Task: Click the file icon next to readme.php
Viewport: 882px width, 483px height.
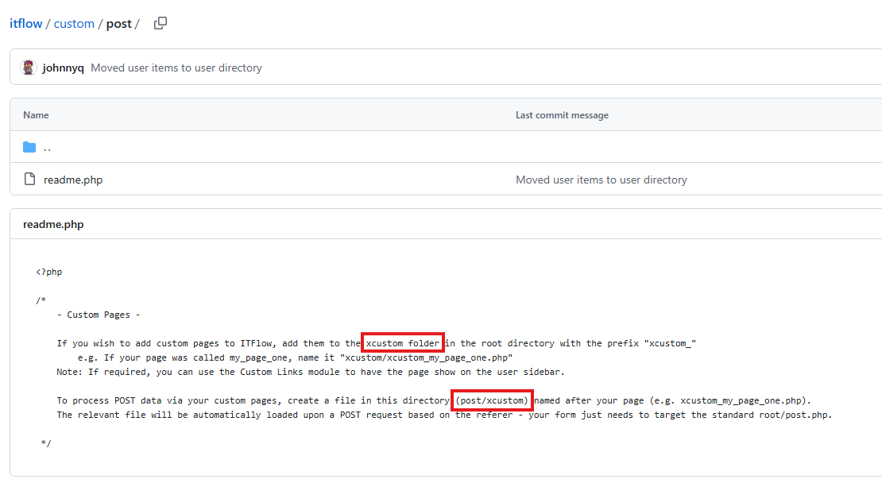Action: 29,180
